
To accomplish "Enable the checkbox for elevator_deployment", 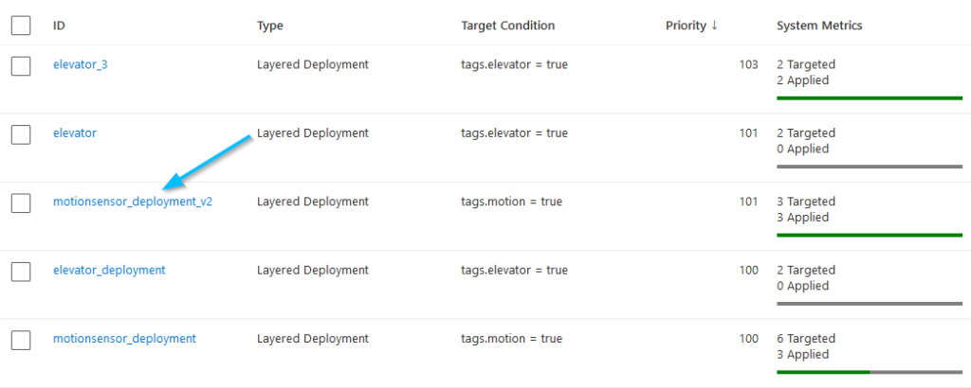I will 21,271.
